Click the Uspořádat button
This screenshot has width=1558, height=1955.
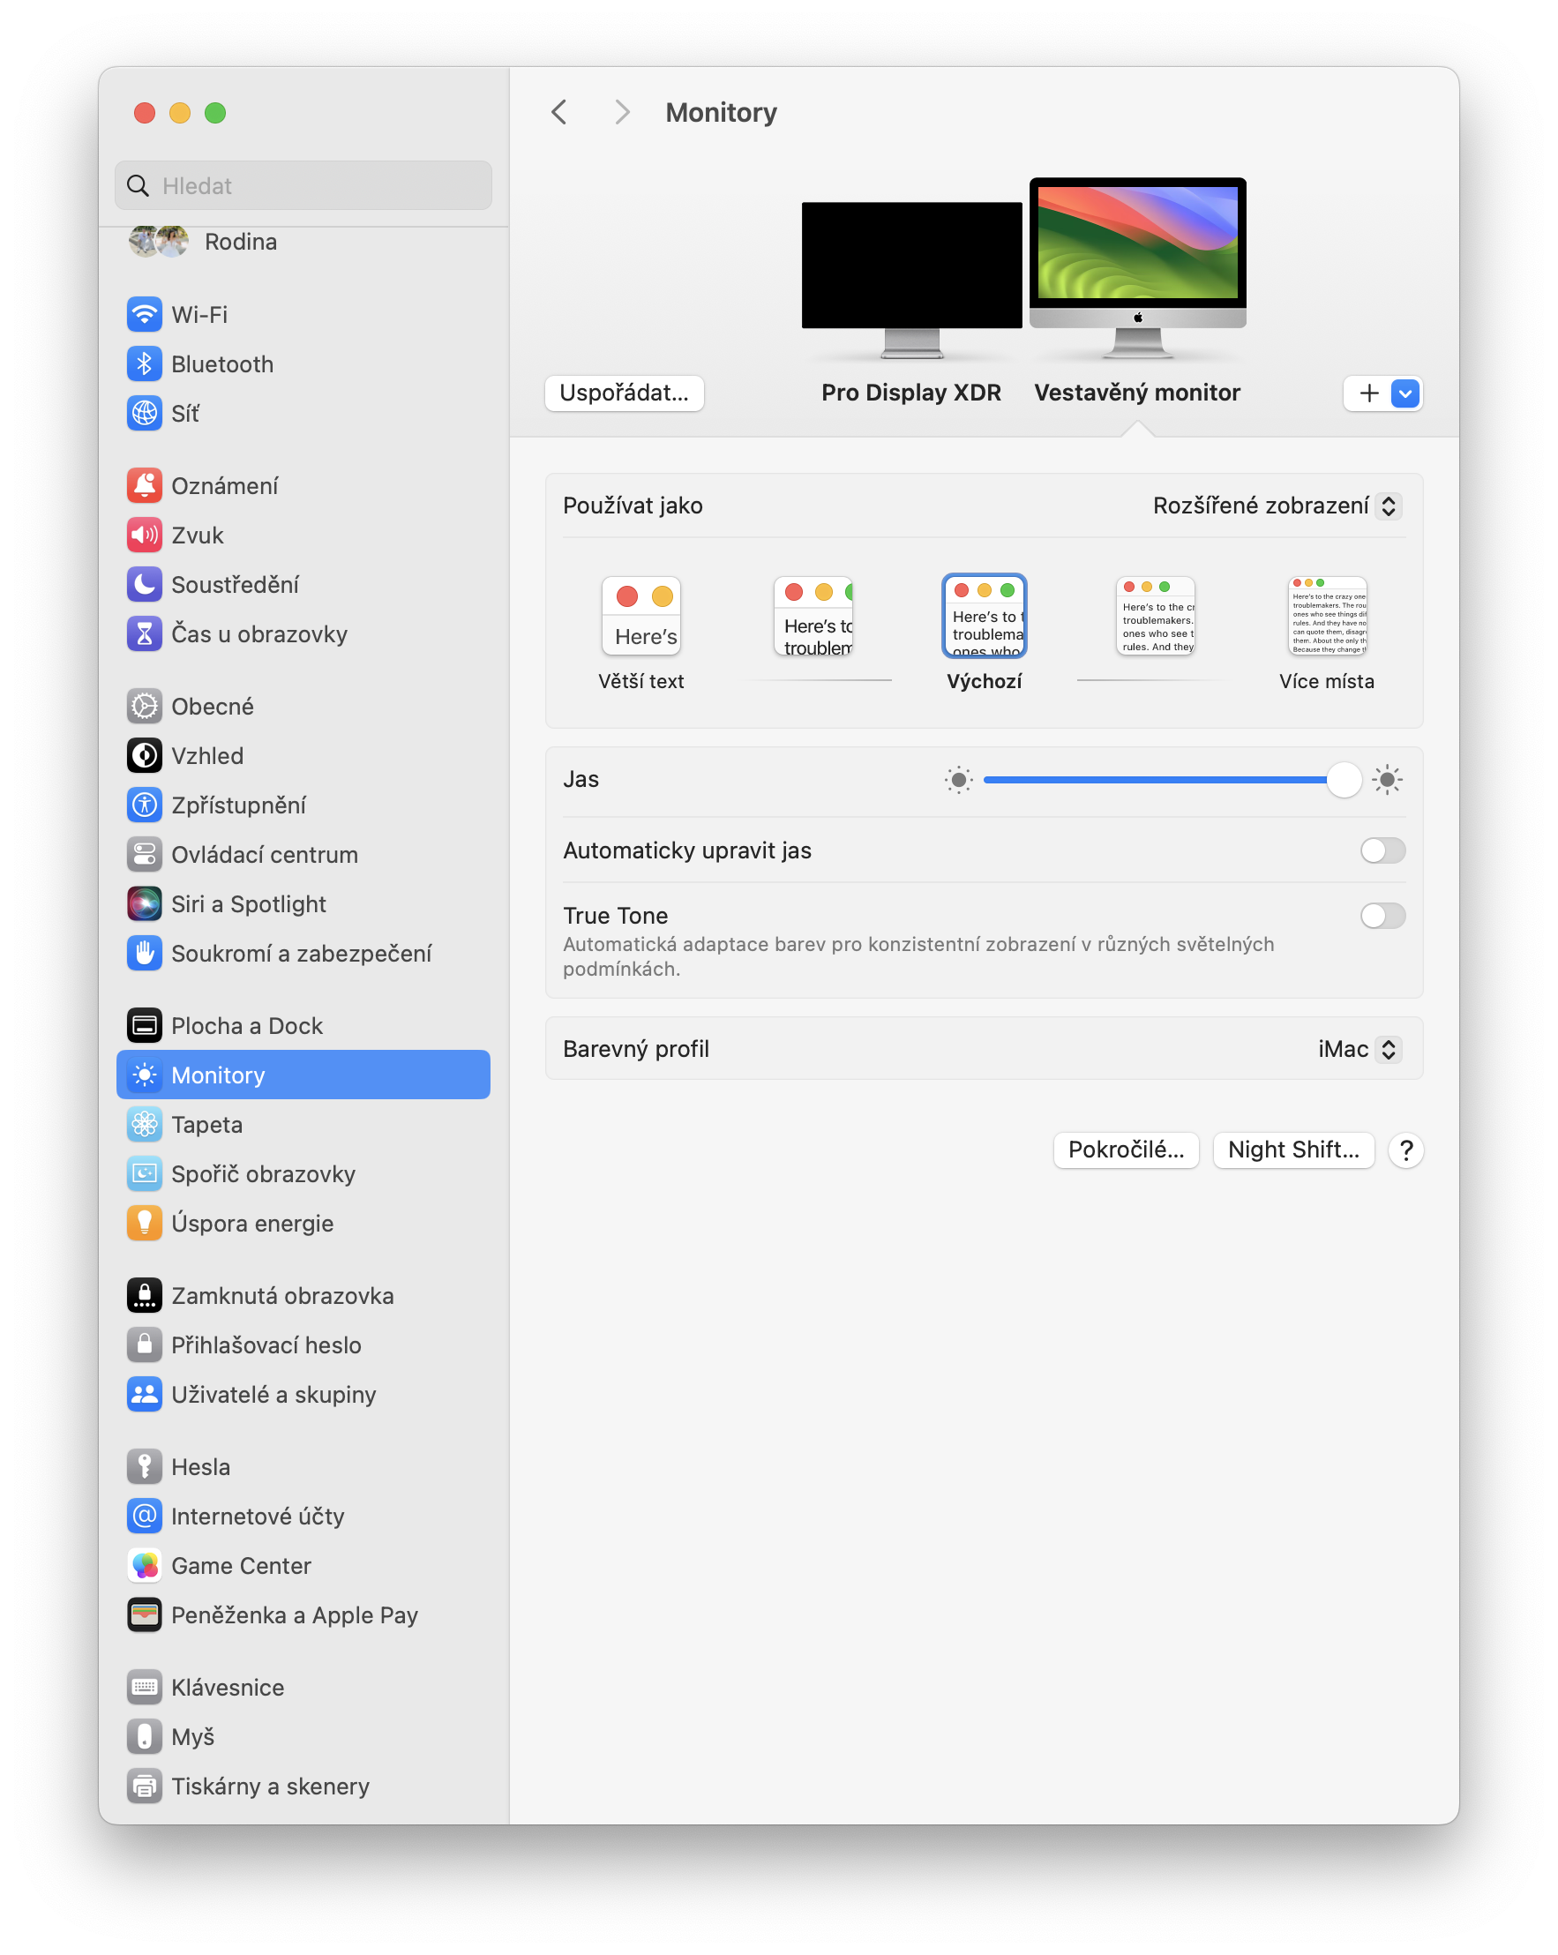pyautogui.click(x=623, y=393)
